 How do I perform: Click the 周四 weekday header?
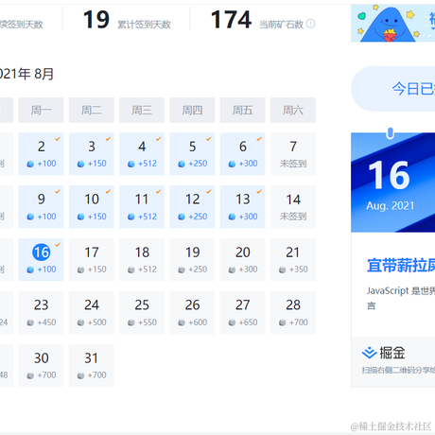pyautogui.click(x=192, y=110)
